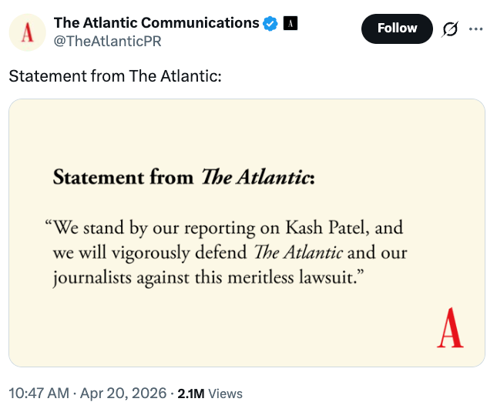Screen dimensions: 497x412
Task: Click the @TheAtlanticPR handle
Action: coord(107,41)
